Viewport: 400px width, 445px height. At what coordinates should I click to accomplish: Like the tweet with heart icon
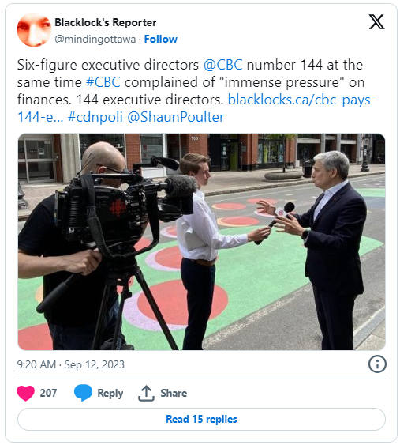click(25, 393)
